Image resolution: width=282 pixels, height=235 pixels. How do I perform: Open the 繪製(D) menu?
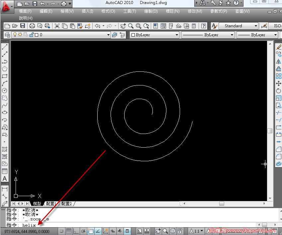tap(151, 11)
